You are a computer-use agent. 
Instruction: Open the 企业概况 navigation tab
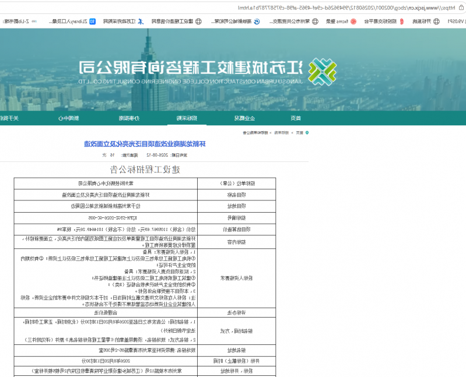[x=244, y=118]
